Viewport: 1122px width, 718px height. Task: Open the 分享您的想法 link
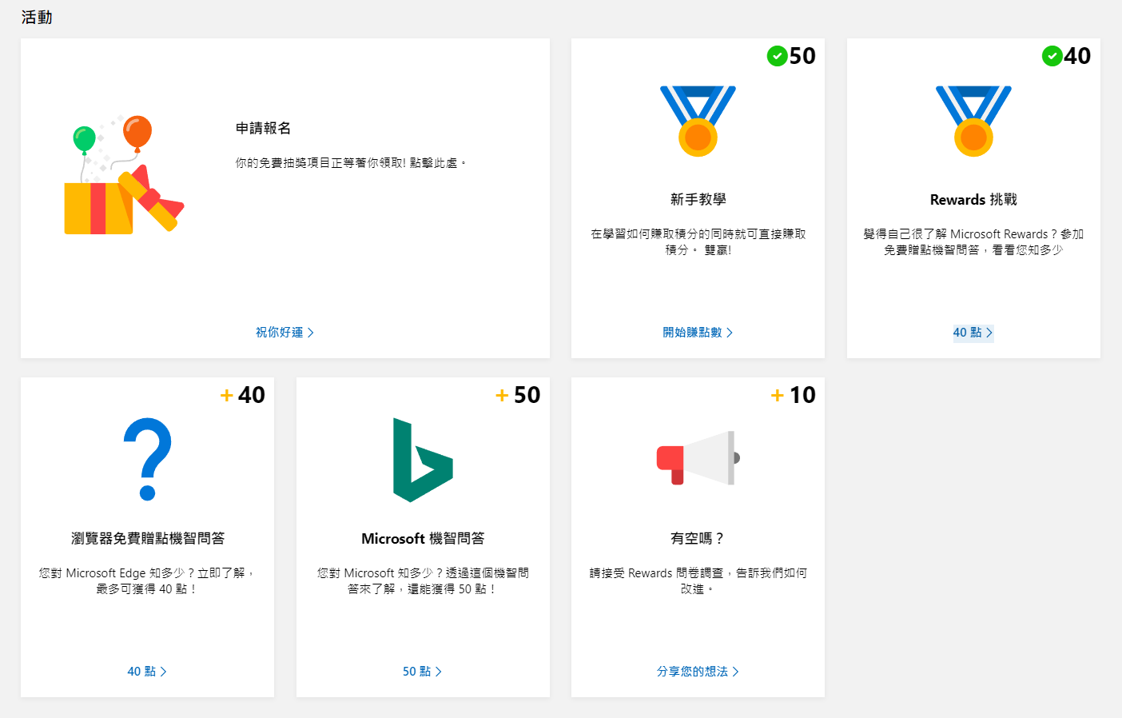tap(698, 672)
